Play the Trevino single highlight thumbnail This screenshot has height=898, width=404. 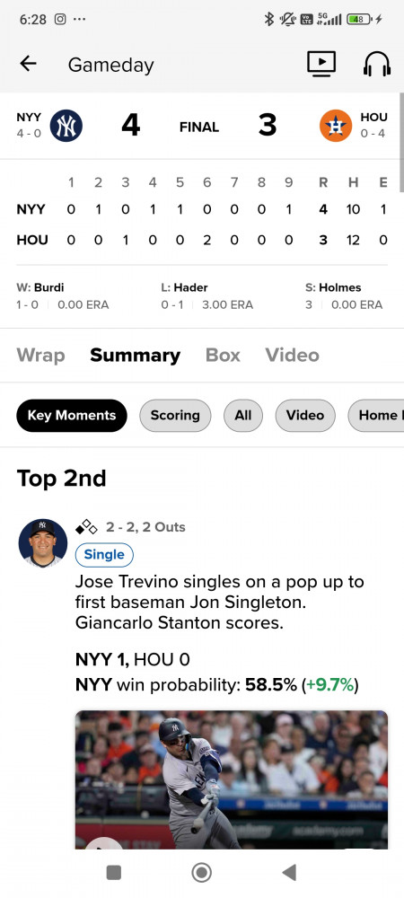[232, 779]
